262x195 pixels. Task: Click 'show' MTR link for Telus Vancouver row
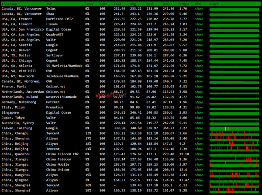199,9
